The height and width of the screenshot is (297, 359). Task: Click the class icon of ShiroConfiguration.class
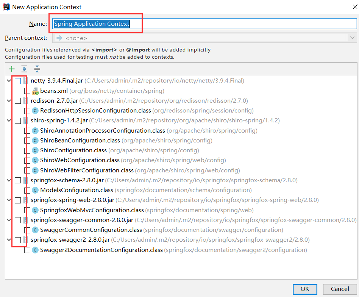pyautogui.click(x=35, y=150)
